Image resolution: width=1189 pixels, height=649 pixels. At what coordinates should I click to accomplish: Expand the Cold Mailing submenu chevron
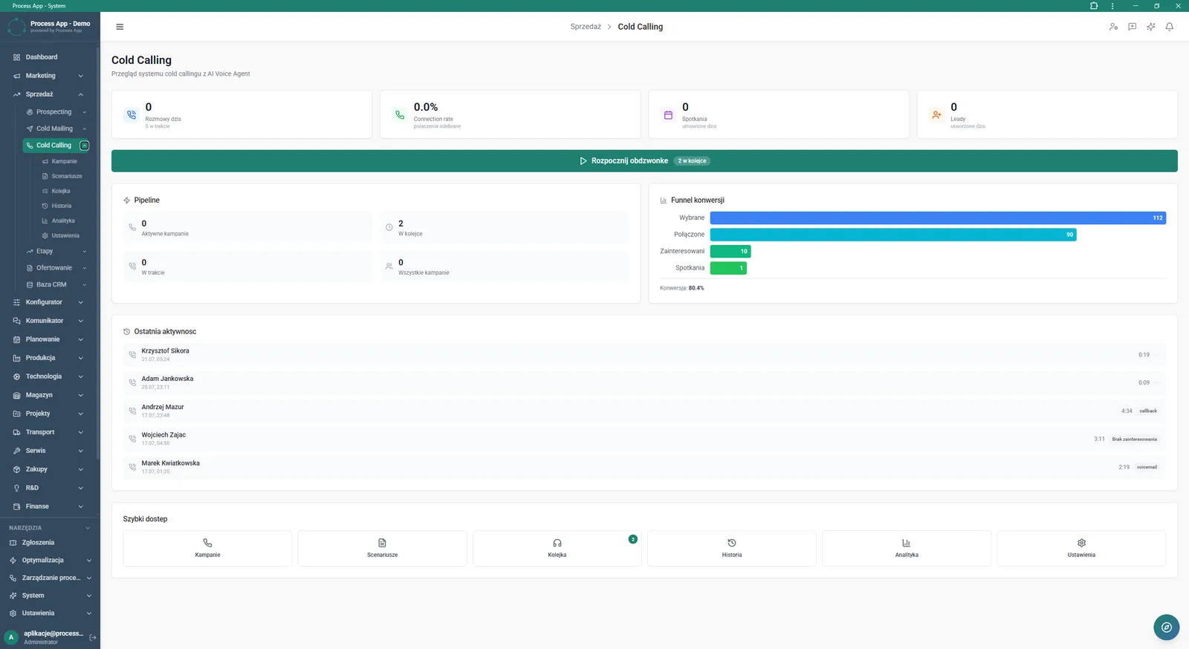click(85, 128)
